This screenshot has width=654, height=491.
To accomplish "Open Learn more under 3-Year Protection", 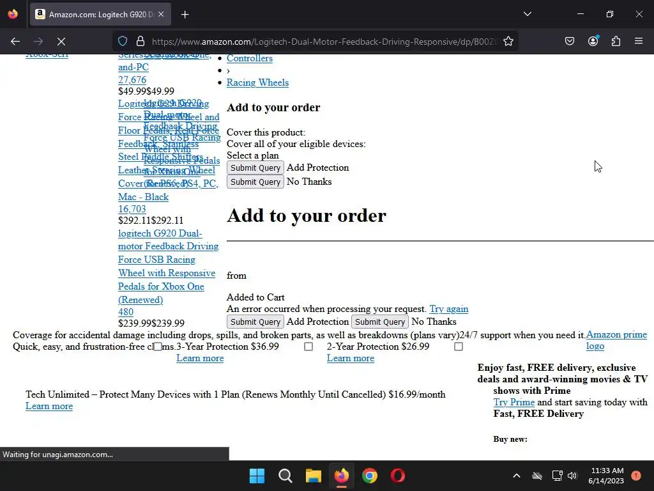I will tap(200, 358).
